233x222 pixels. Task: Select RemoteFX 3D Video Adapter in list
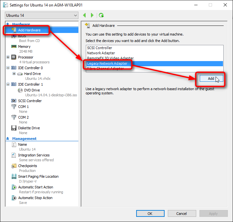(155, 58)
